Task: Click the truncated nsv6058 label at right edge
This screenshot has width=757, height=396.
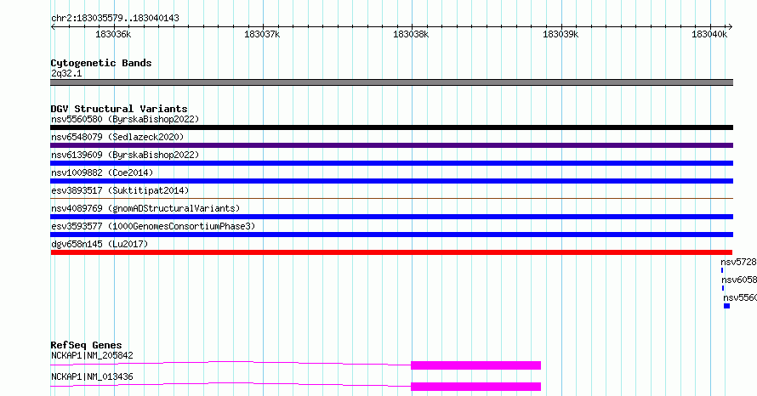Action: coord(739,280)
